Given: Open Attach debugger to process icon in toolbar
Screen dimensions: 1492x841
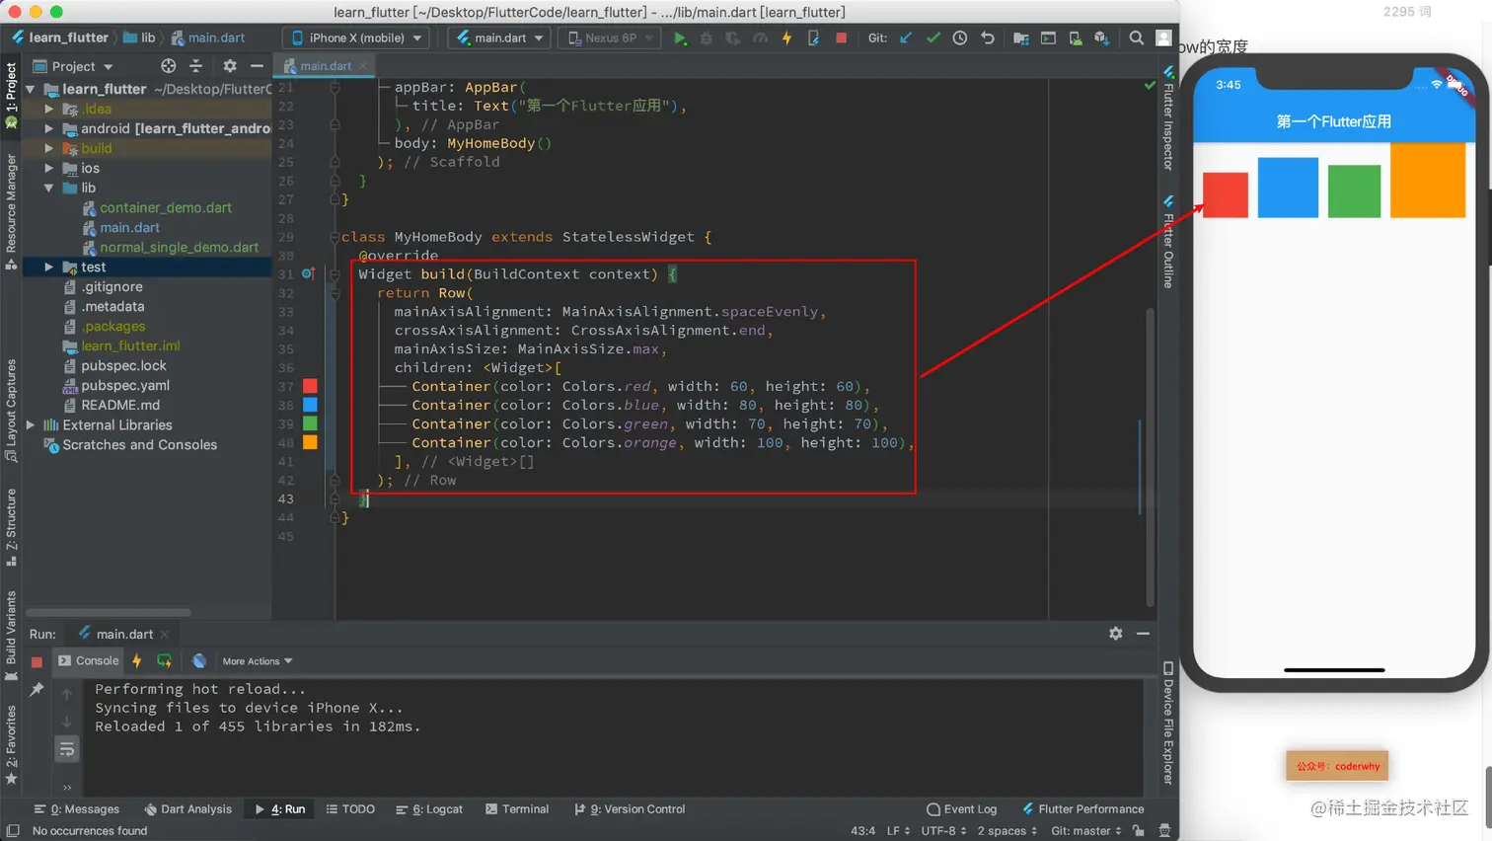Looking at the screenshot, I should click(813, 38).
